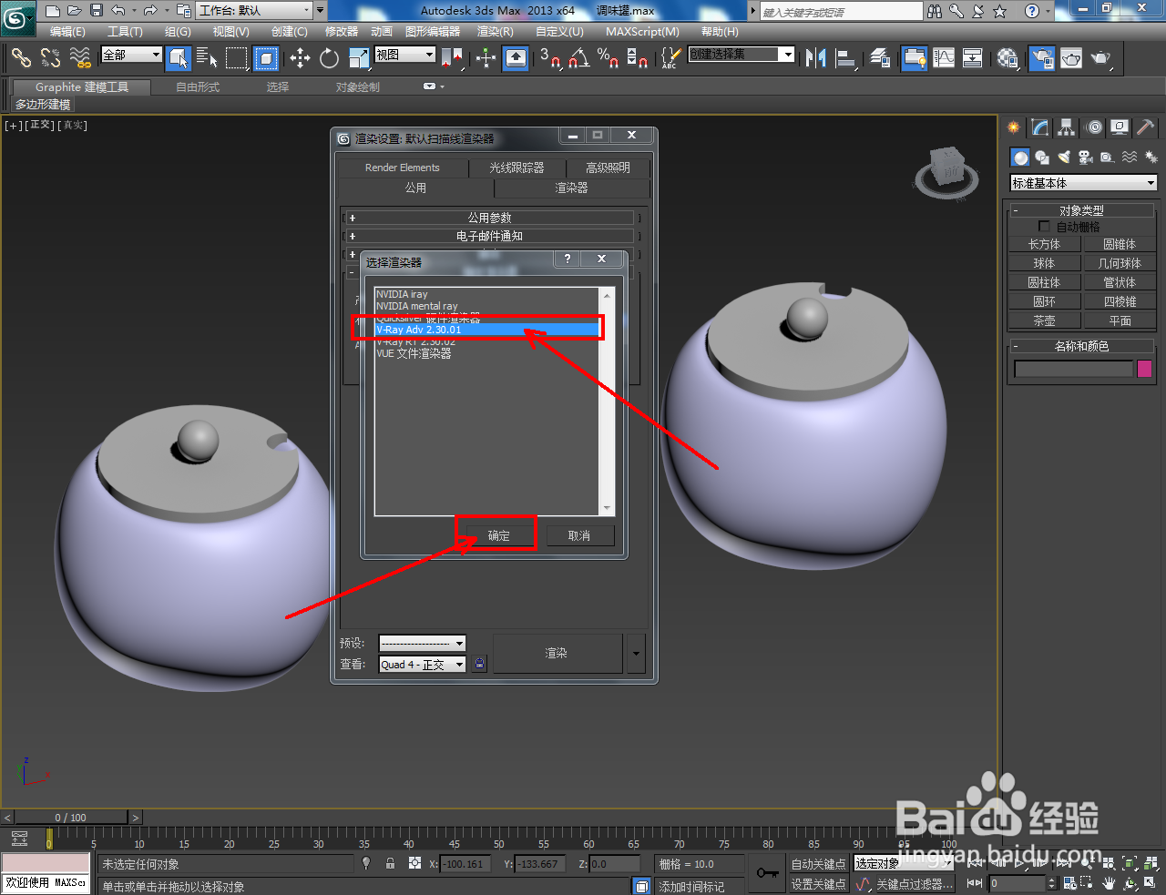This screenshot has height=895, width=1166.
Task: Activate the Select and Scale tool
Action: click(359, 58)
